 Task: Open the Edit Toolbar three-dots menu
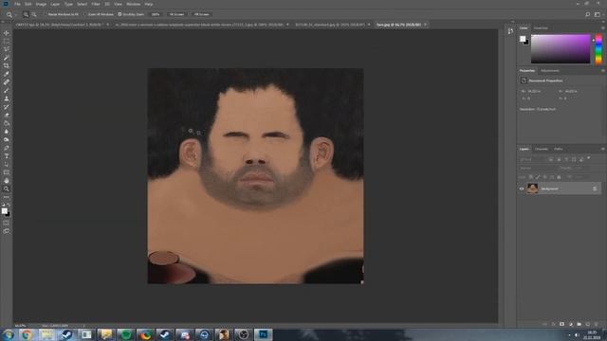coord(7,197)
